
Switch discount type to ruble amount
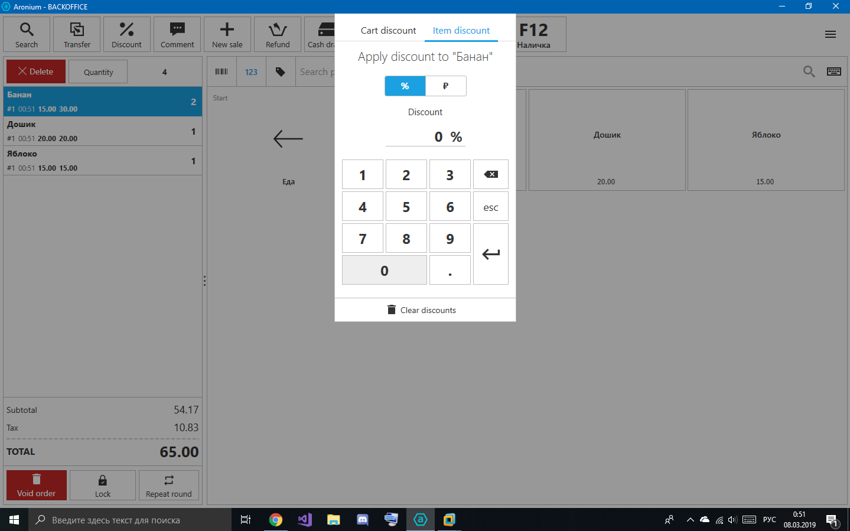click(445, 86)
